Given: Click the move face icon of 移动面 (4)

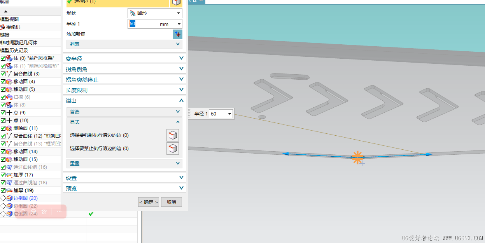Looking at the screenshot, I should (10, 82).
